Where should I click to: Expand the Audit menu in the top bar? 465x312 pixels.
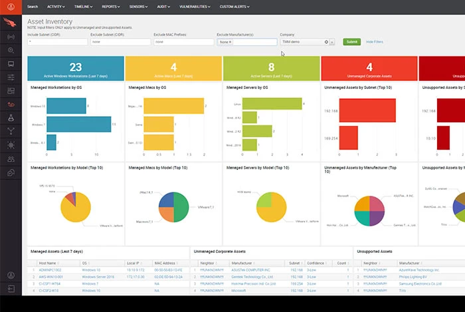pos(163,7)
